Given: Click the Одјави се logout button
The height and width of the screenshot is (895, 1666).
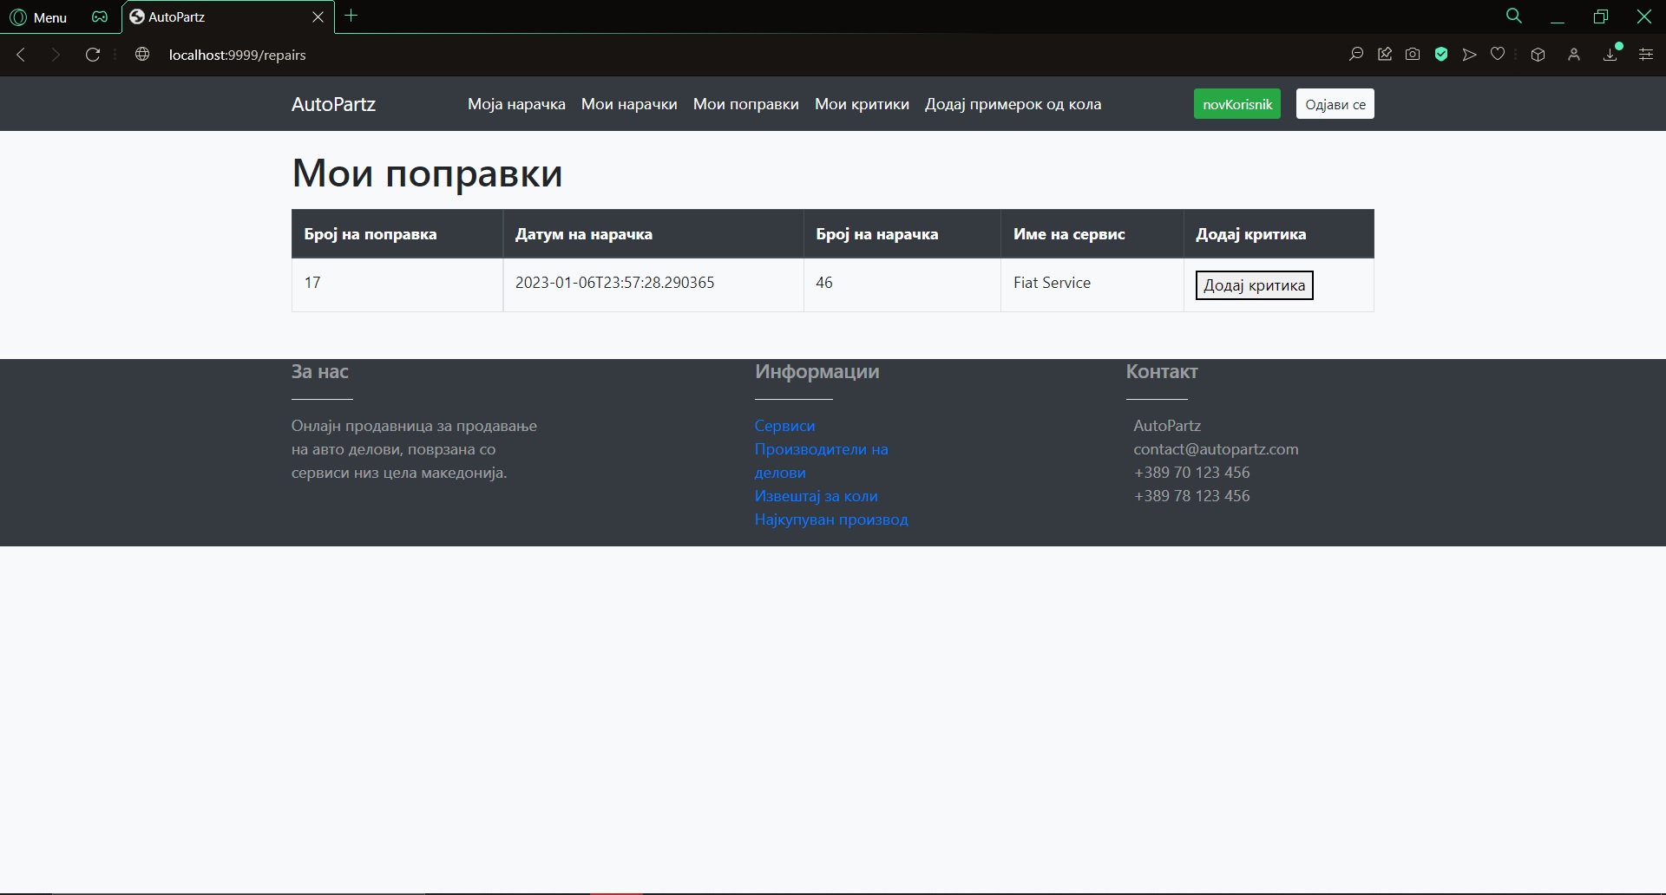Looking at the screenshot, I should click(1335, 104).
